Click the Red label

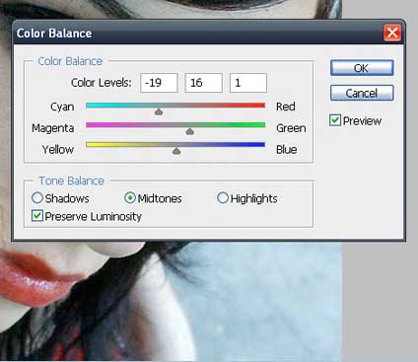(x=286, y=107)
